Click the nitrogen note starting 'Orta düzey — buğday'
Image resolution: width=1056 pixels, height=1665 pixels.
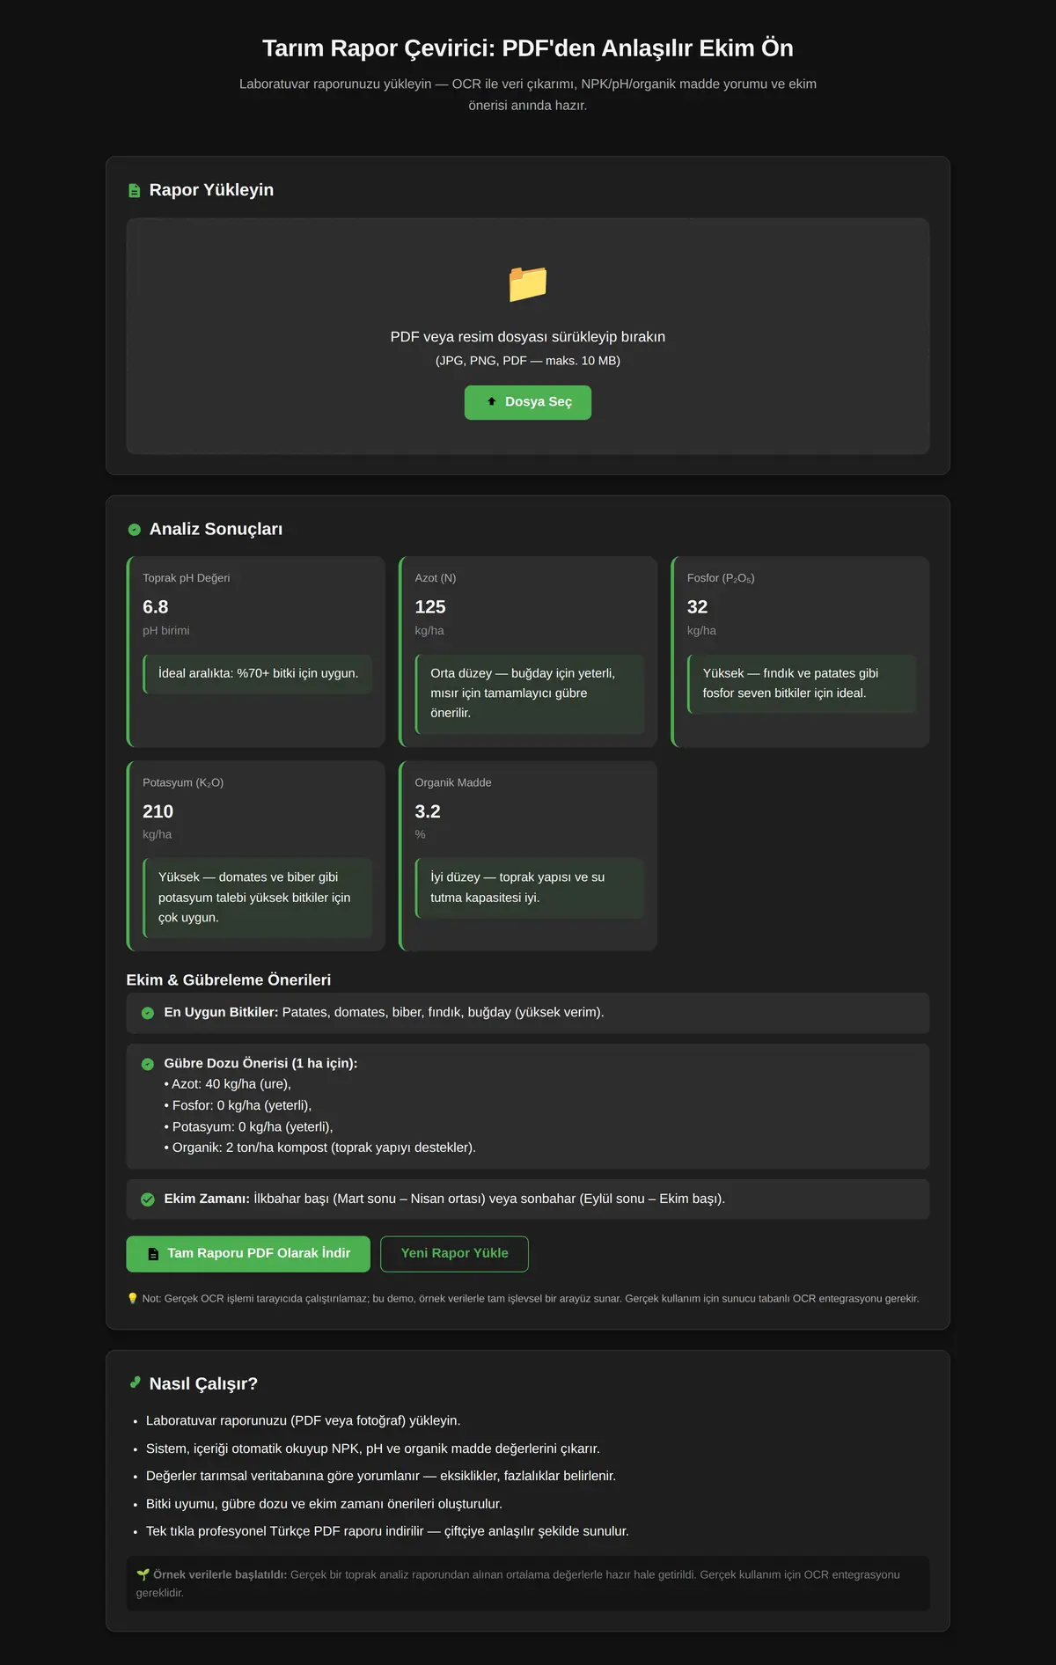(x=530, y=693)
